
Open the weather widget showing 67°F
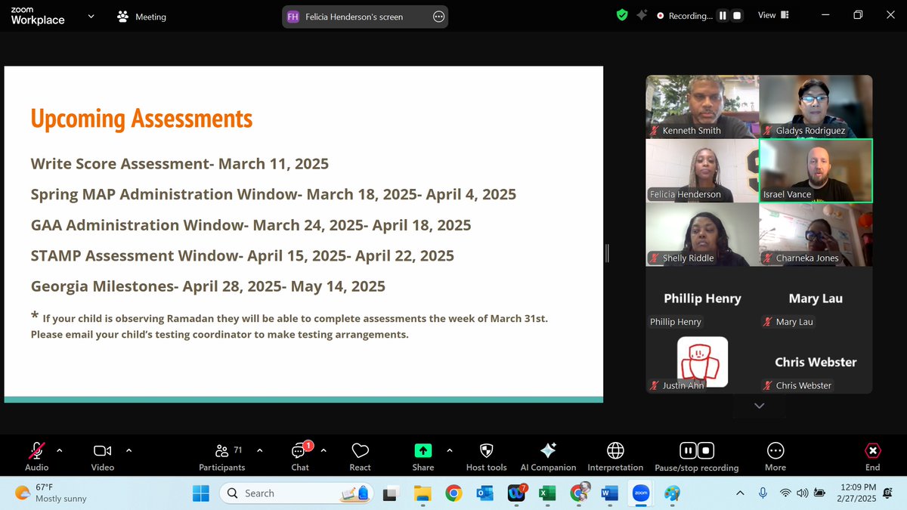coord(51,493)
